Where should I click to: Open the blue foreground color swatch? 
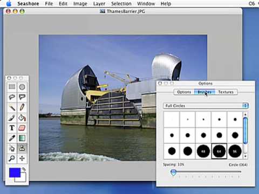(x=15, y=172)
